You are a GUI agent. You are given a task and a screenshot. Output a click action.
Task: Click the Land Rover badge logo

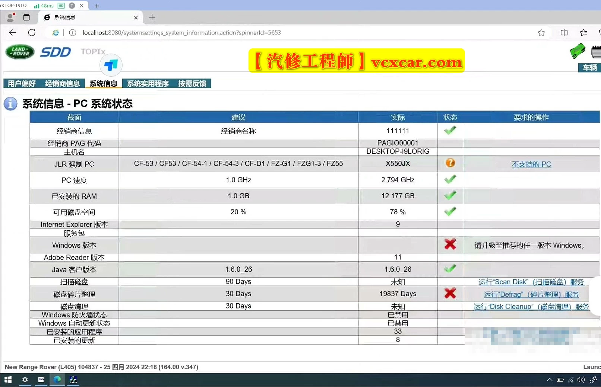click(x=19, y=52)
